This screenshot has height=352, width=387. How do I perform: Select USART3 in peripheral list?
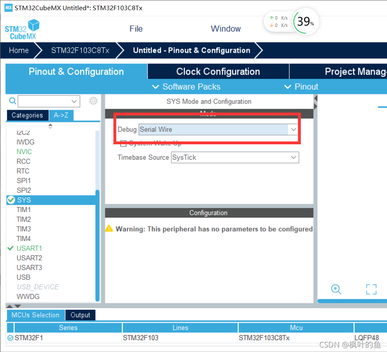(x=29, y=267)
